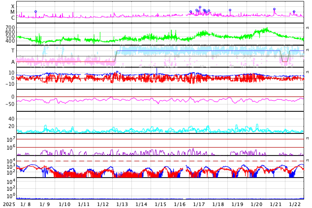This screenshot has width=312, height=208.
Task: Click the 1/19 date label
Action: (x=237, y=204)
